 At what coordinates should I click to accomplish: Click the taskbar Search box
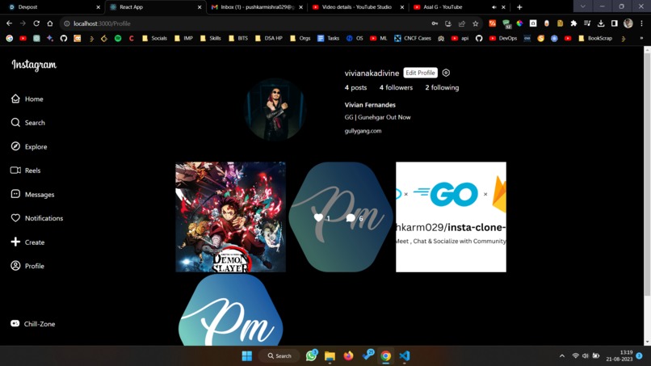coord(279,356)
